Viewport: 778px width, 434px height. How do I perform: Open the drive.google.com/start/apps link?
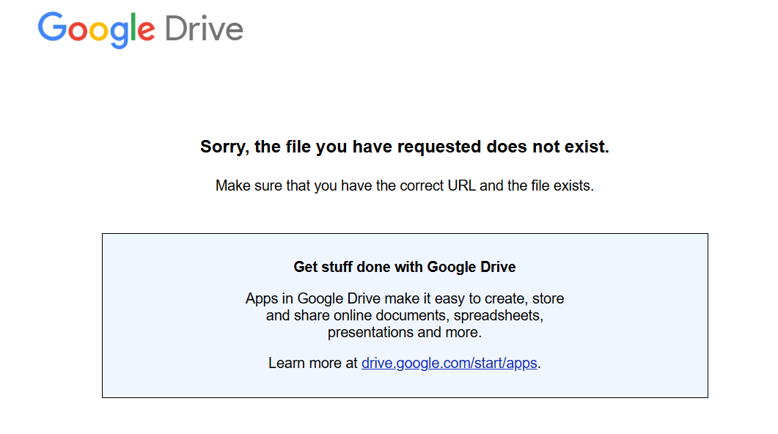[449, 363]
